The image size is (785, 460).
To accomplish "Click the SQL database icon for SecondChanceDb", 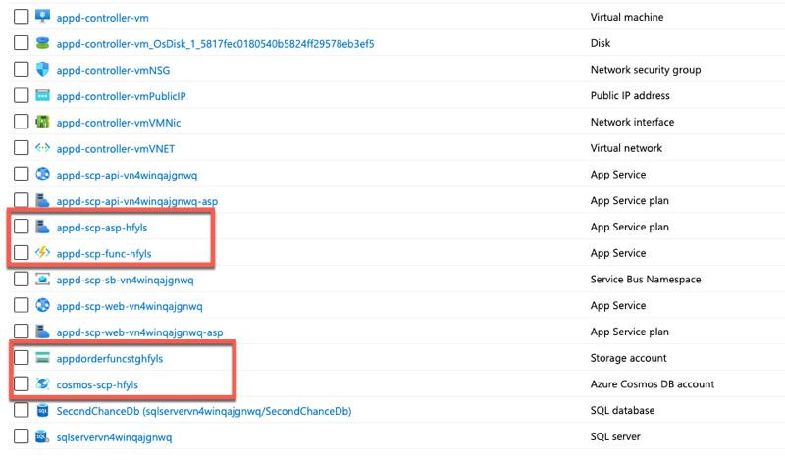I will coord(42,410).
